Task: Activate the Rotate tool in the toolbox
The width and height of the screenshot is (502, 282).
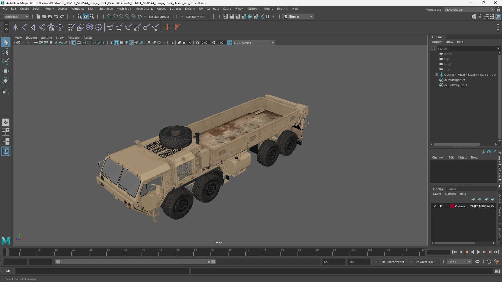Action: click(6, 81)
